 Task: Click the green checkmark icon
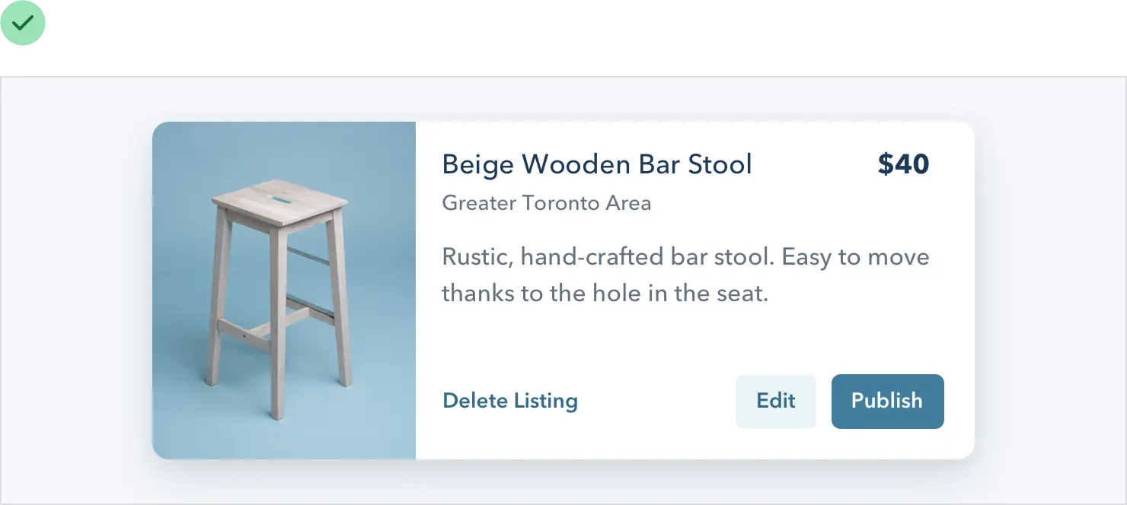[24, 23]
